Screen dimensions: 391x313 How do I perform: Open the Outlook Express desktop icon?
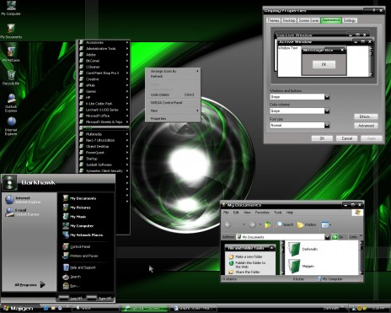coord(11,103)
